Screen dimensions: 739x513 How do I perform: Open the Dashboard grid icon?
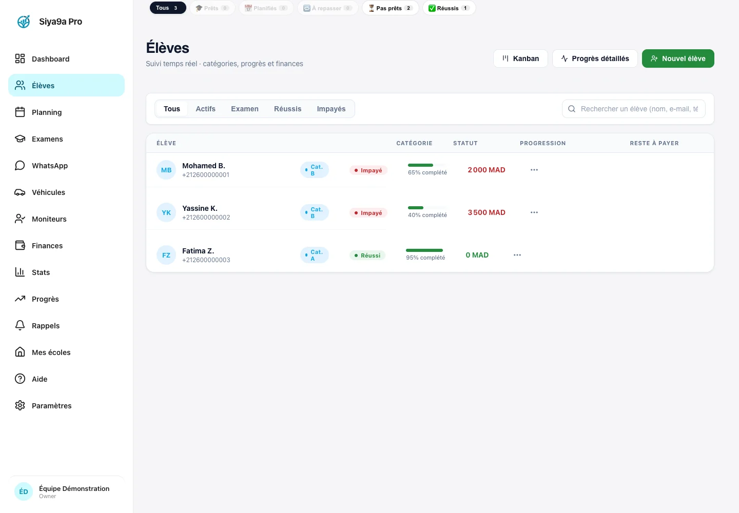20,58
